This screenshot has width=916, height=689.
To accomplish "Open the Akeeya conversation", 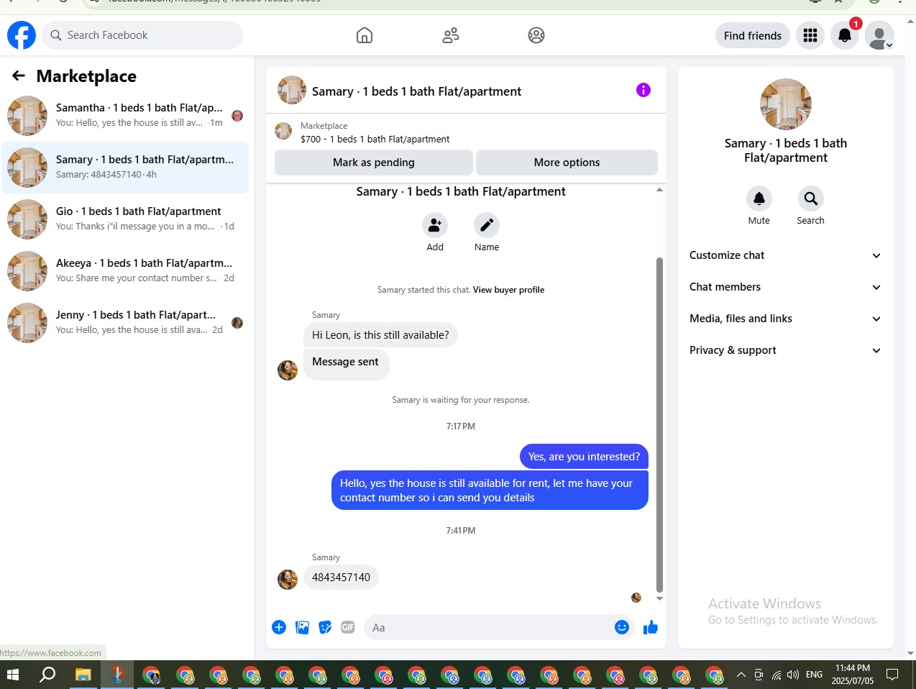I will coord(125,270).
